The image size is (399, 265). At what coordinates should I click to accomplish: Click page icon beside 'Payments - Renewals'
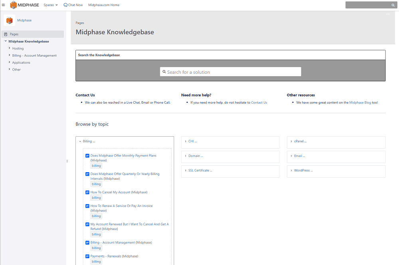pyautogui.click(x=87, y=256)
